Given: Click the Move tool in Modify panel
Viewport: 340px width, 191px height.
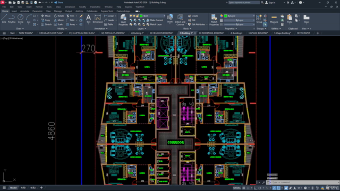Looking at the screenshot, I should 46,16.
